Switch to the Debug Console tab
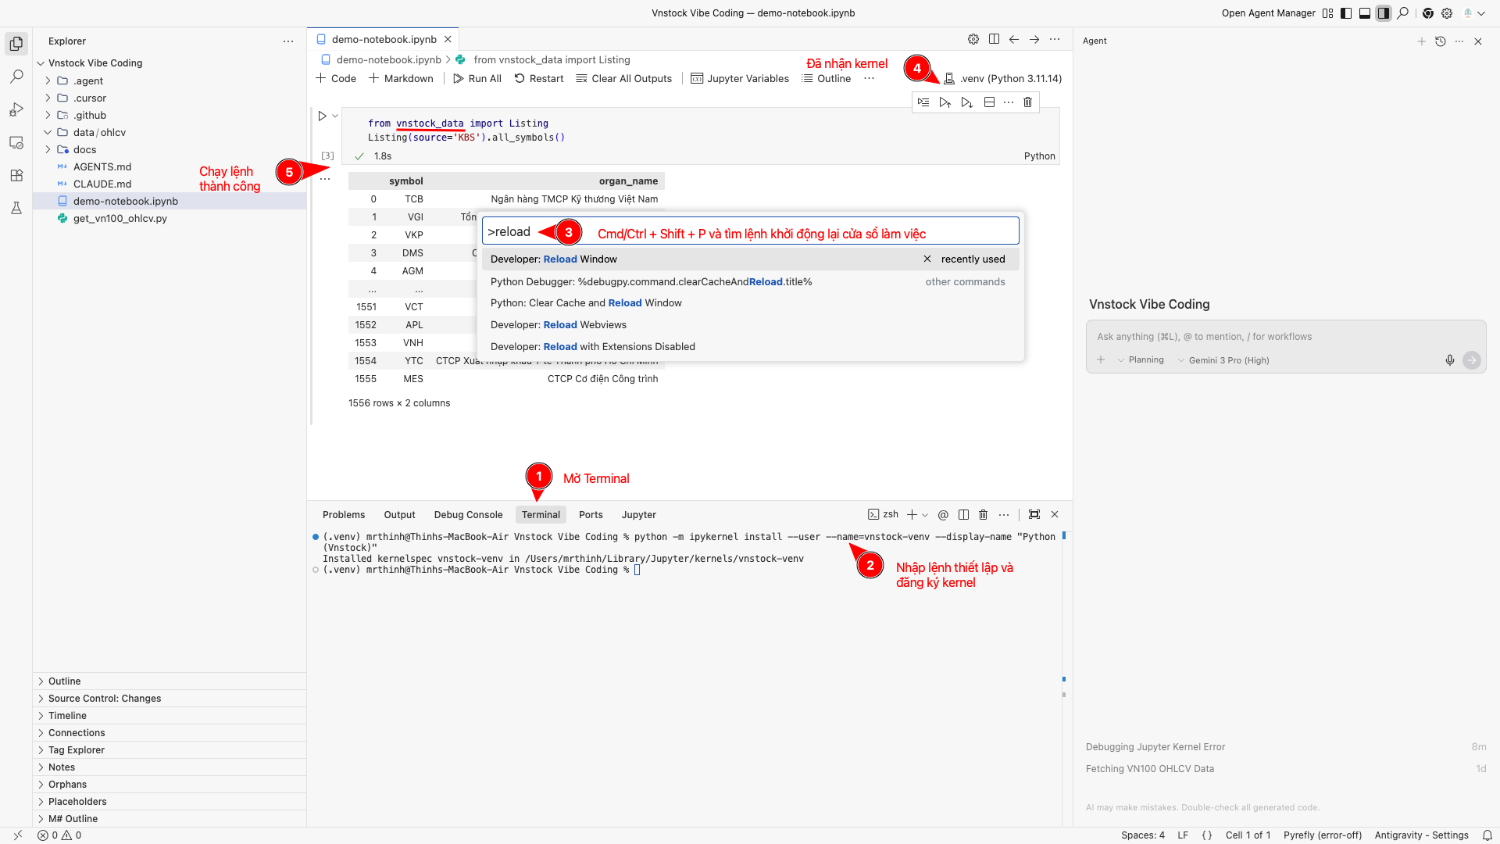The width and height of the screenshot is (1500, 844). (468, 515)
